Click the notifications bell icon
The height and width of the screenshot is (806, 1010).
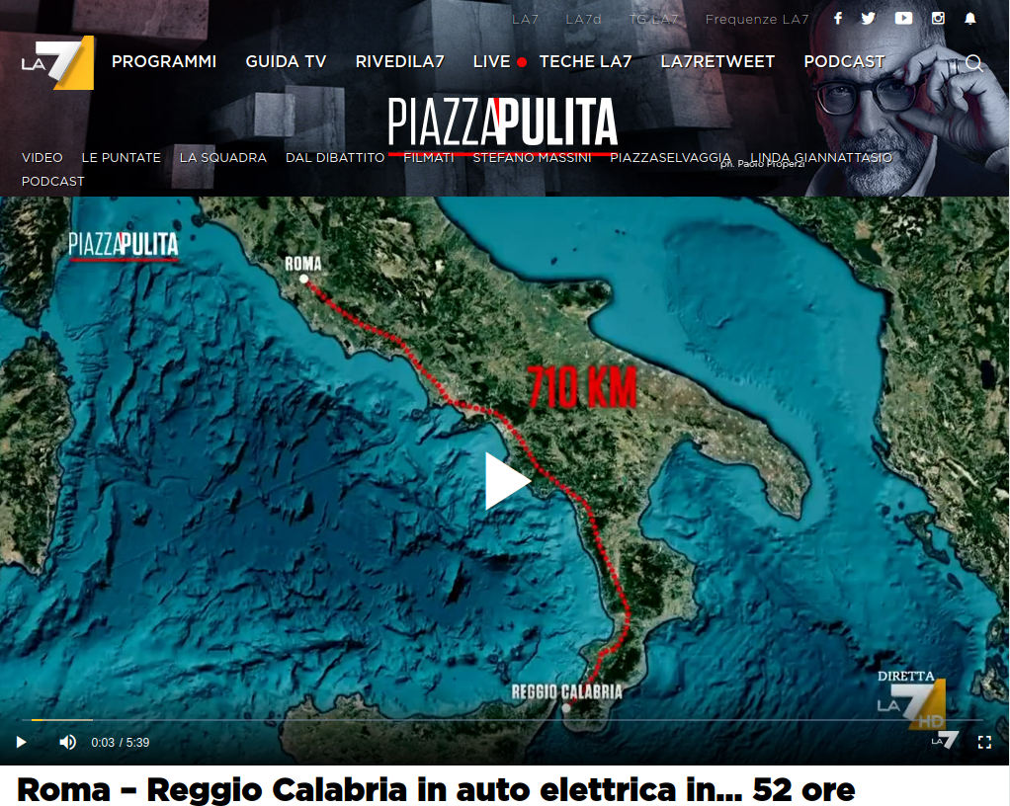pos(970,18)
